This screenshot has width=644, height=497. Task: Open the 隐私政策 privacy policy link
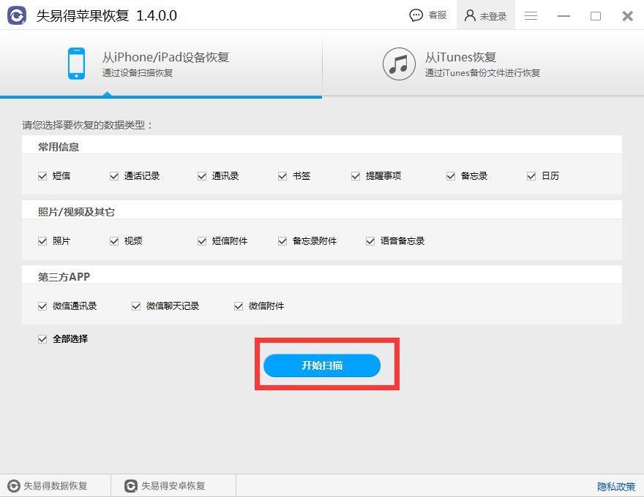[616, 487]
